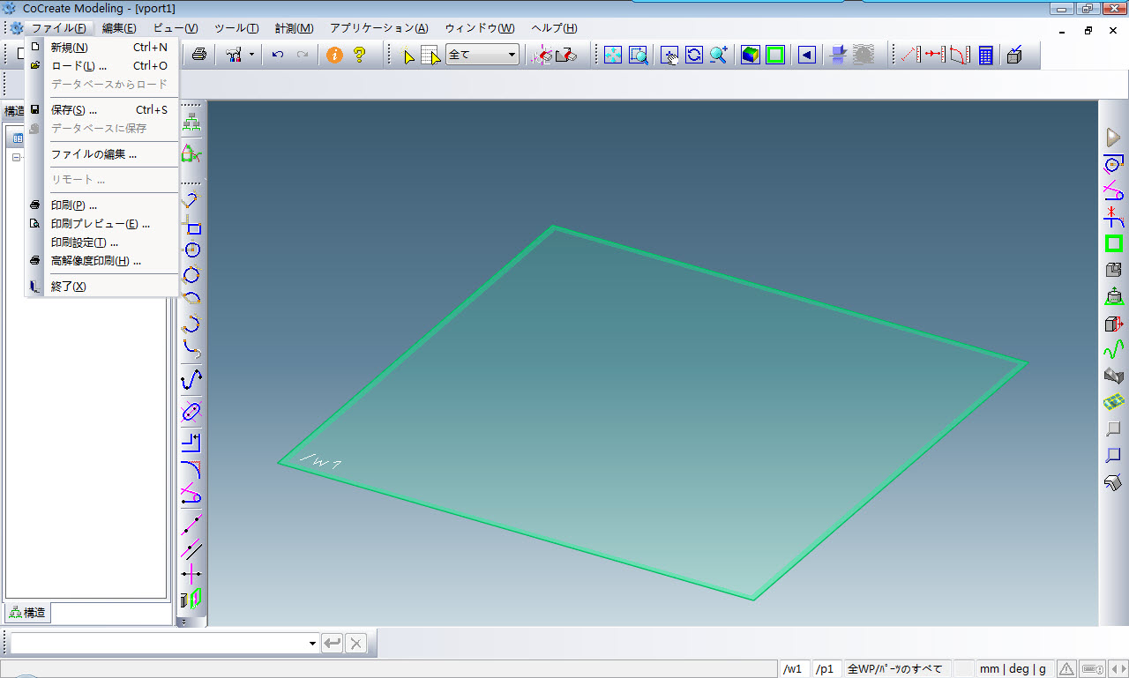Choose 終了(X) to exit the application

pos(101,287)
